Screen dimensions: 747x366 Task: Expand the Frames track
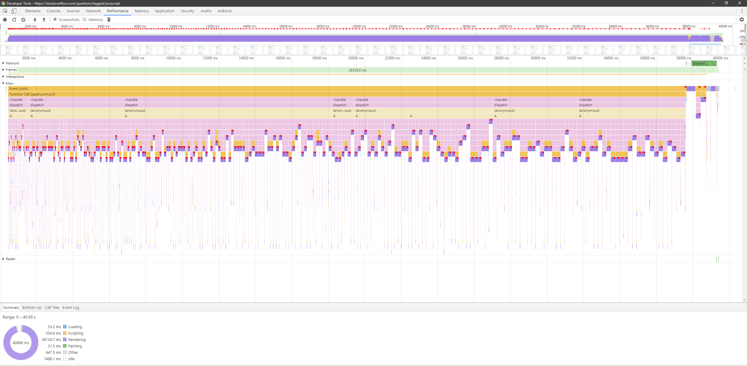point(3,70)
